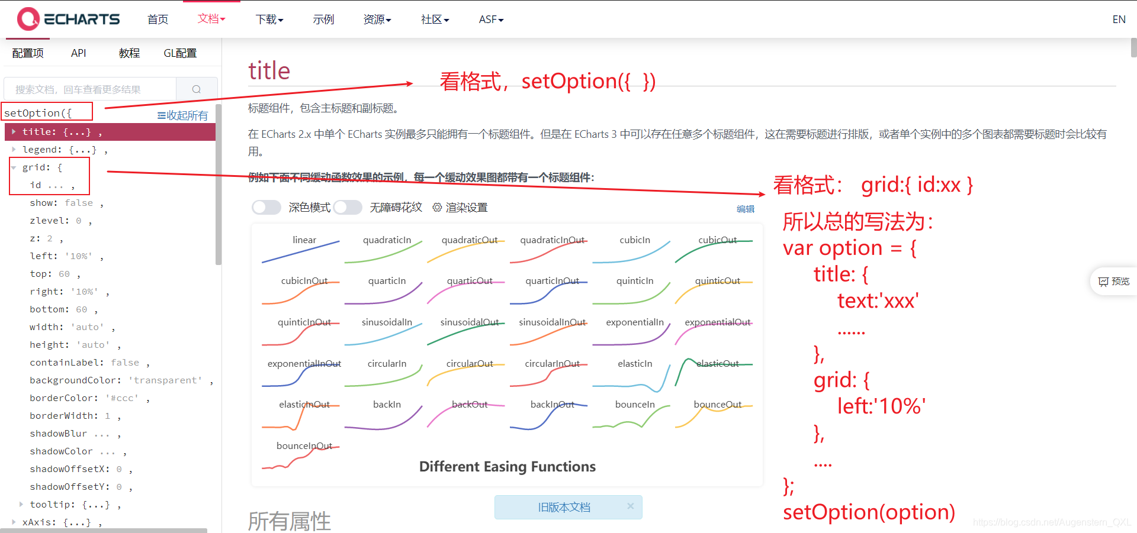Expand the title option node
The image size is (1137, 533).
[x=14, y=131]
